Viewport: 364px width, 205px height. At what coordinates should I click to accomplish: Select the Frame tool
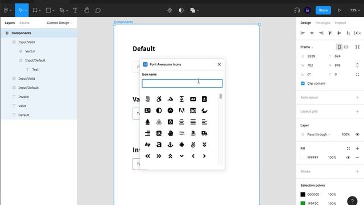click(x=35, y=10)
